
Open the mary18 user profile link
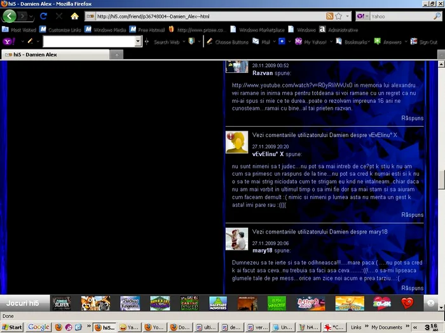pyautogui.click(x=262, y=251)
